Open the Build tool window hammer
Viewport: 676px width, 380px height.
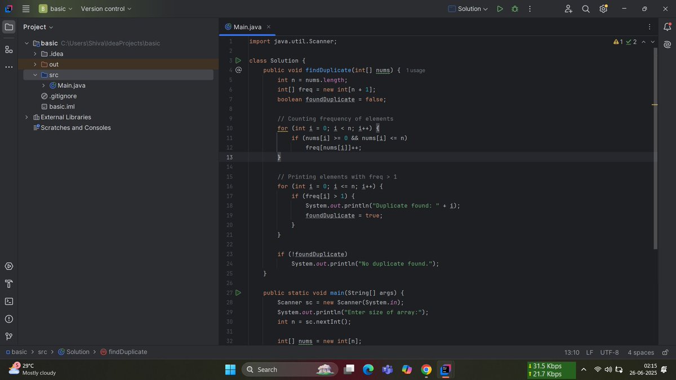click(x=9, y=284)
